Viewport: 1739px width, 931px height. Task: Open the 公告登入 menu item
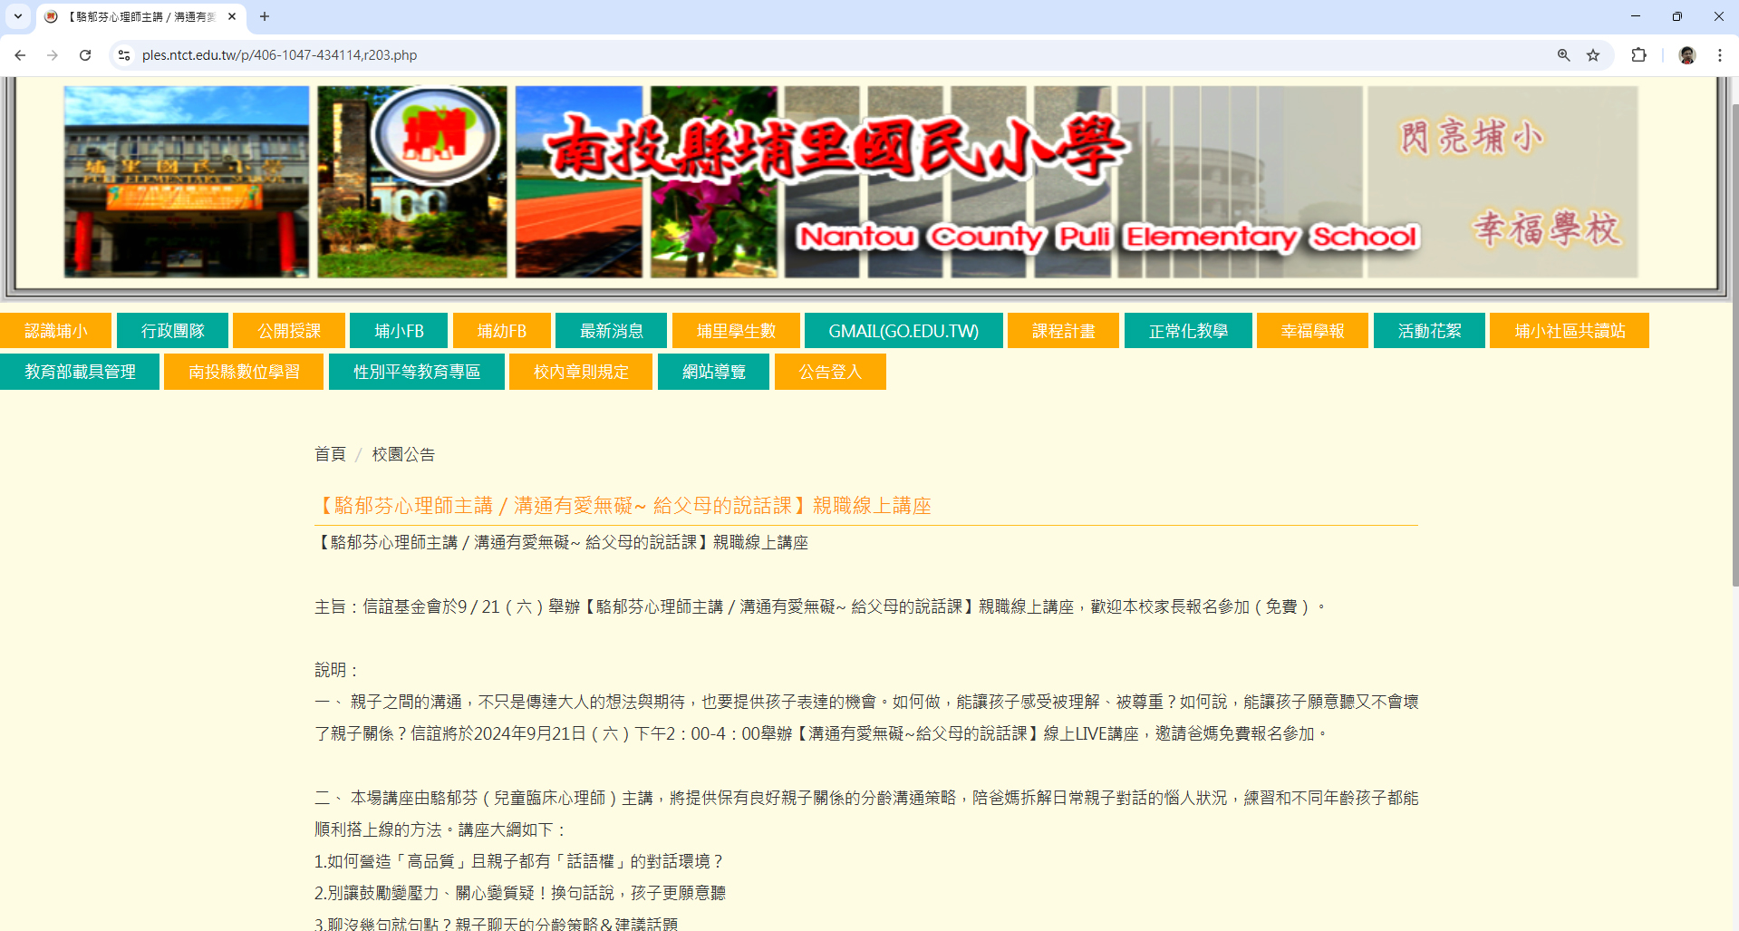pos(830,372)
